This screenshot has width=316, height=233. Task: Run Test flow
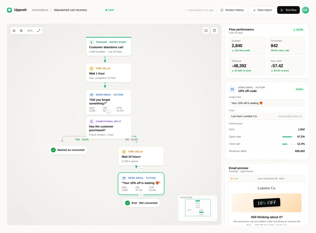(288, 10)
